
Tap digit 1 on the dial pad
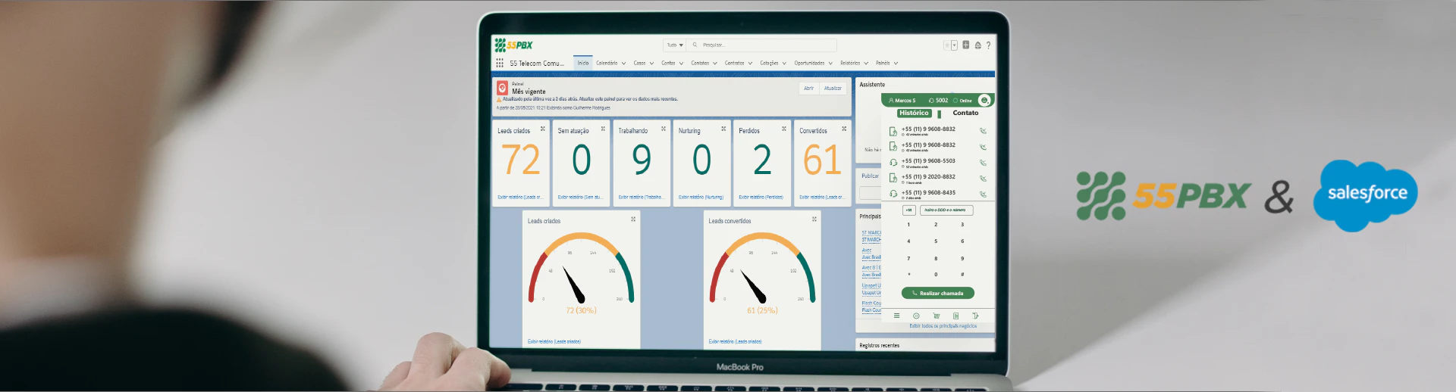tap(908, 225)
